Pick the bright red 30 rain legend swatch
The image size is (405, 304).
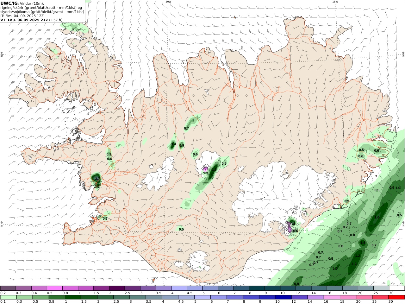click(396, 297)
